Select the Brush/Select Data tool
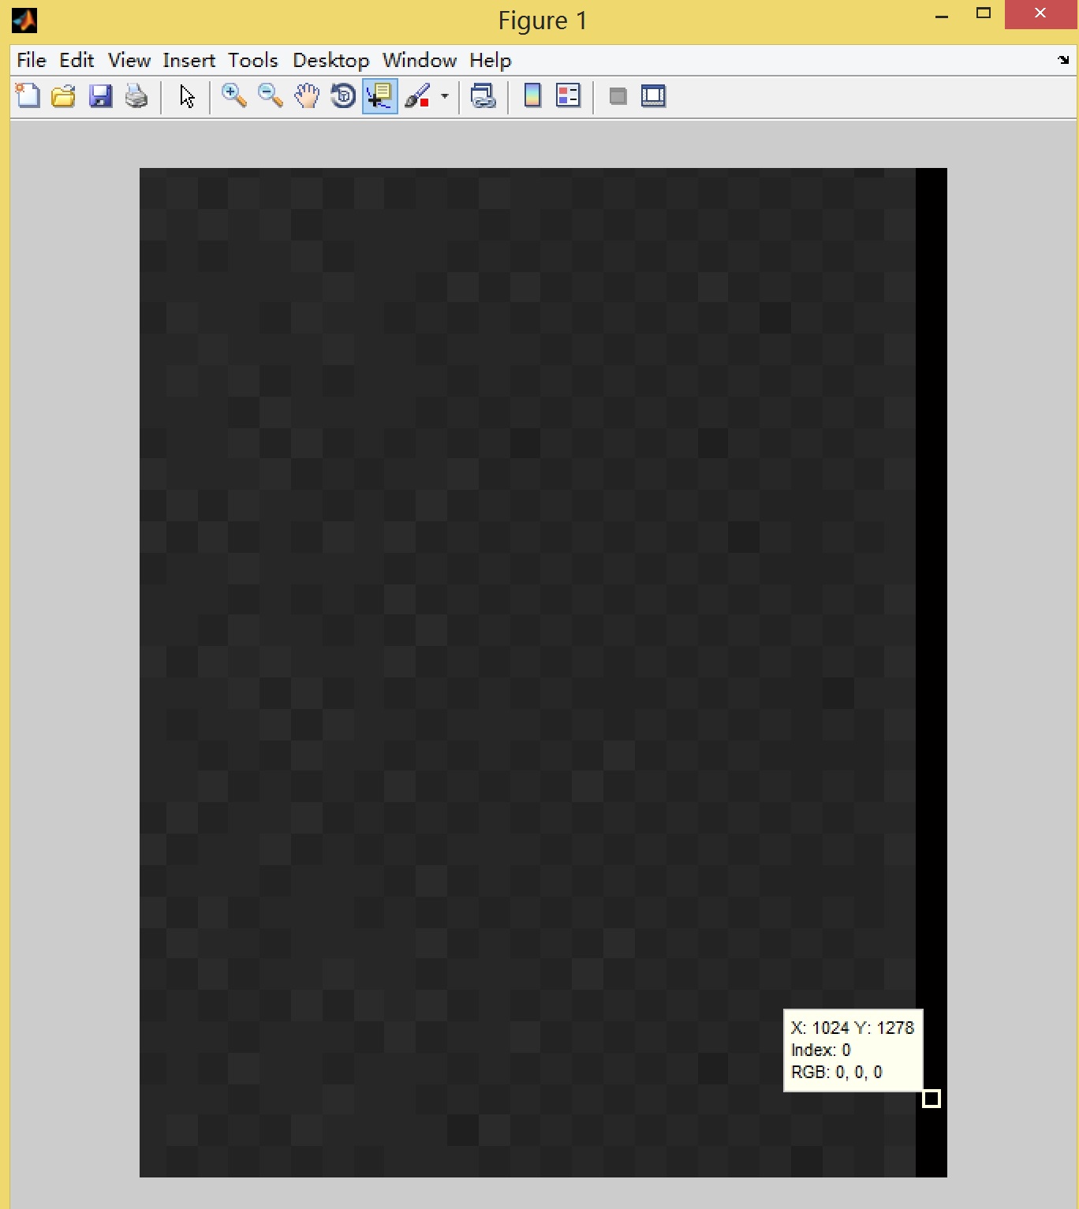The width and height of the screenshot is (1079, 1209). (417, 96)
